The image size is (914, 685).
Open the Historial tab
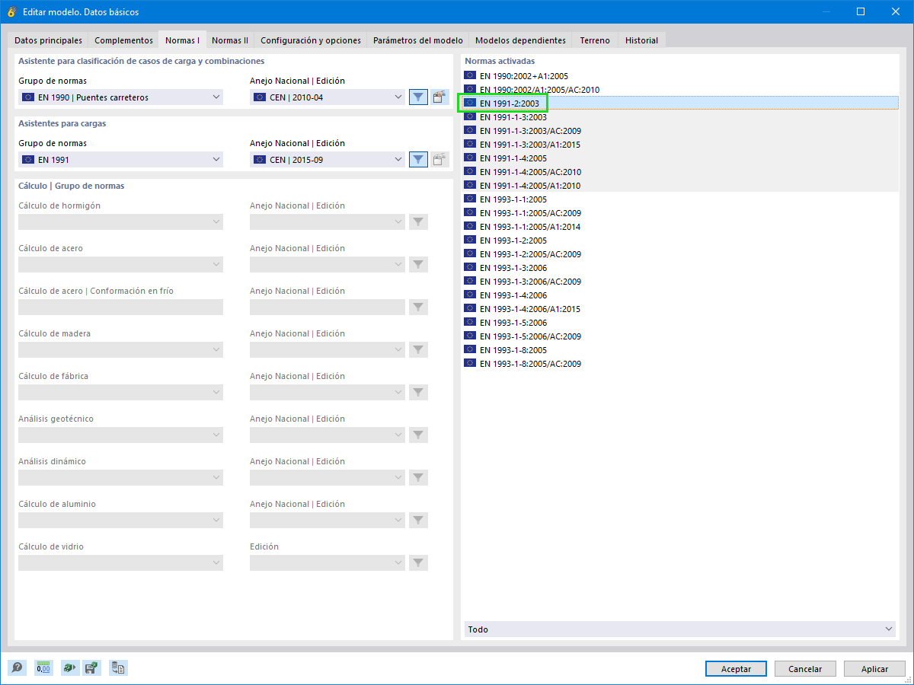[641, 40]
